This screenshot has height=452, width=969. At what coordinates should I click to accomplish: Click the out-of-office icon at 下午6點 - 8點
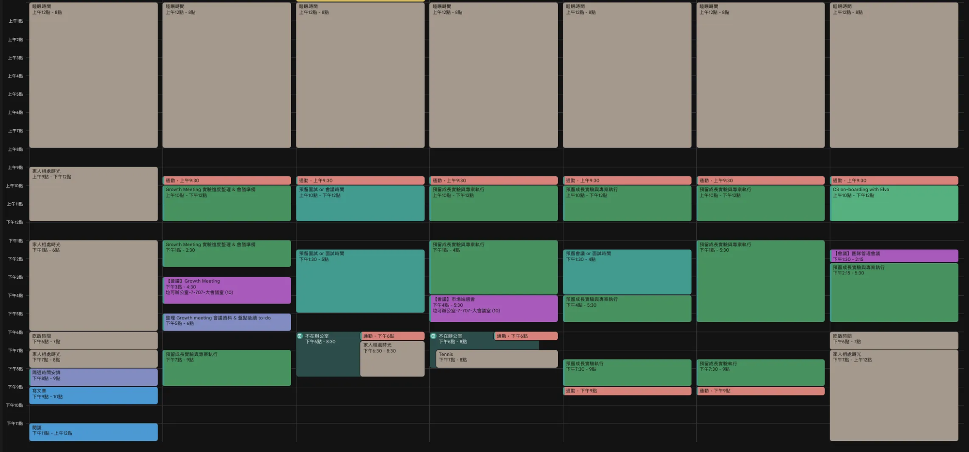pyautogui.click(x=433, y=336)
